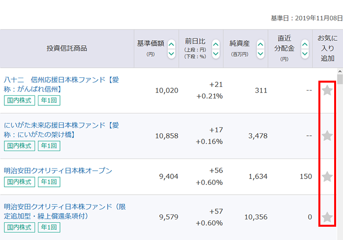Sort 前日比 descending with down arrow
The height and width of the screenshot is (240, 343).
click(216, 54)
